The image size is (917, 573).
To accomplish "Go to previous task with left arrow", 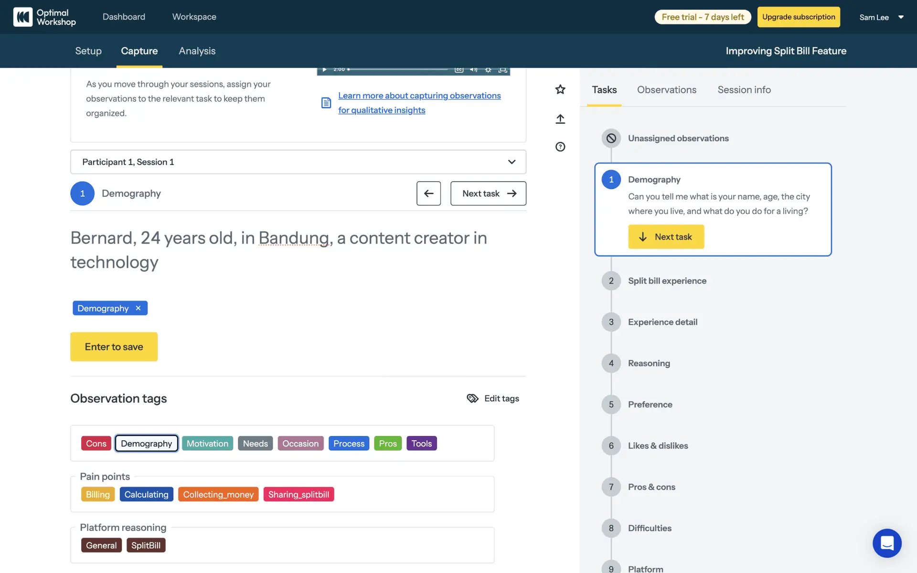I will tap(428, 193).
